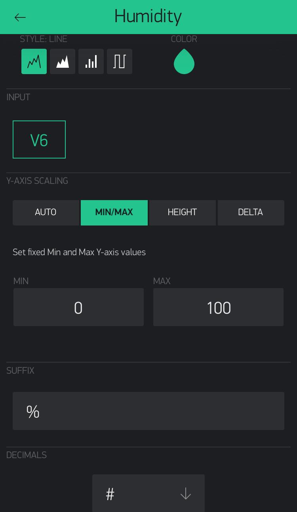Switch Y-axis scaling to HEIGHT
Image resolution: width=297 pixels, height=512 pixels.
click(x=183, y=213)
